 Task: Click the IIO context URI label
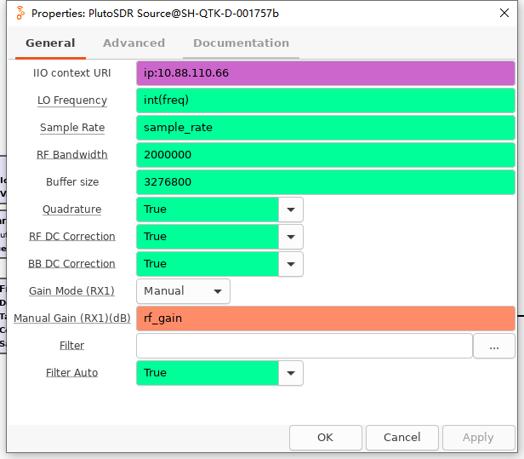72,73
